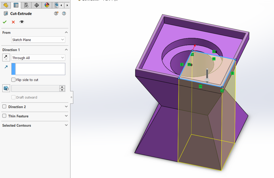Click the Draft on/off icon
Viewport: 274px width, 178px height.
pos(6,88)
